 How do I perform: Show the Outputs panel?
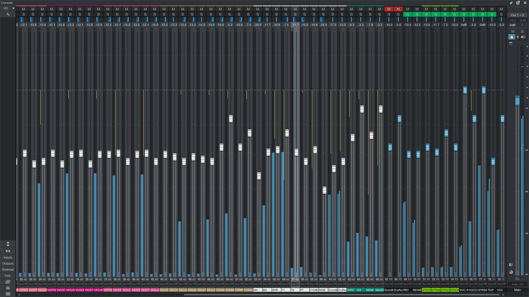click(x=8, y=264)
